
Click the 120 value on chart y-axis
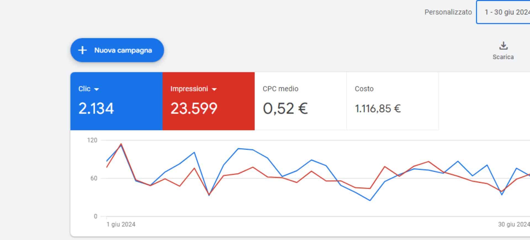coord(92,140)
